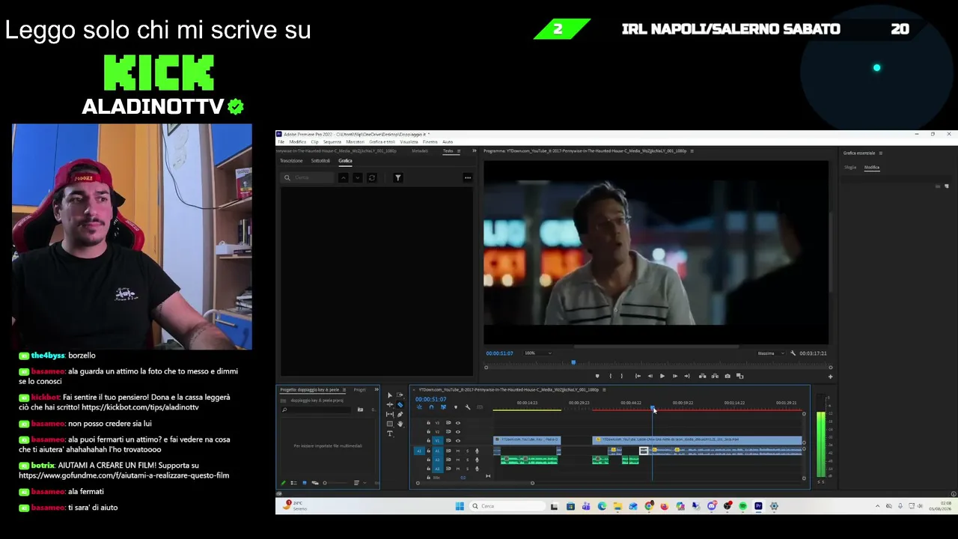
Task: Step forward one frame in Program monitor
Action: [674, 376]
